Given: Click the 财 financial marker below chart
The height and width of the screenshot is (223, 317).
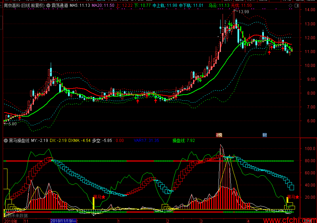Looking at the screenshot, I should click(x=265, y=135).
